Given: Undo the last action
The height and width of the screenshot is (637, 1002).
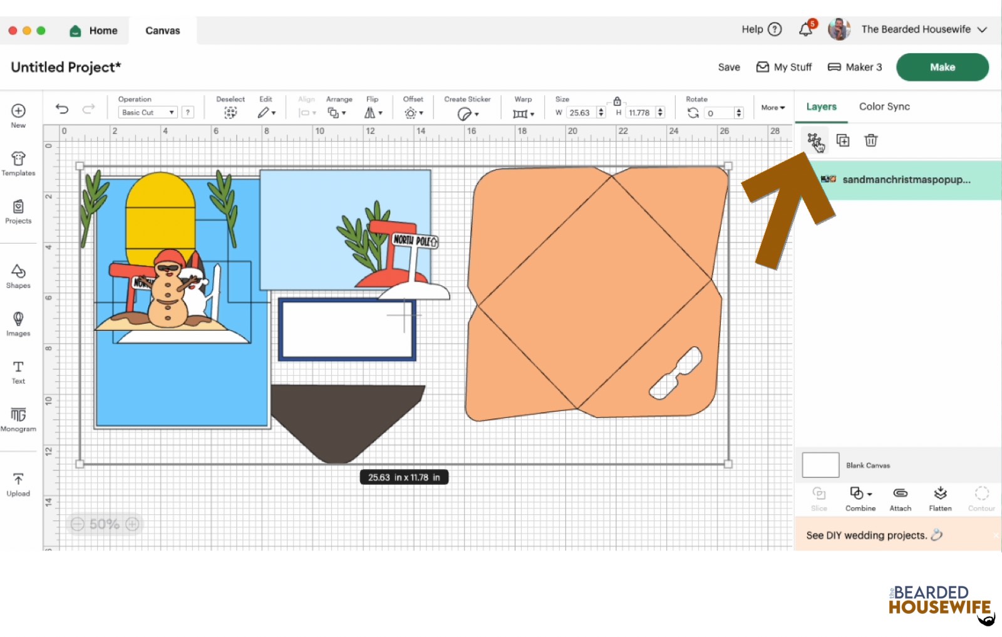Looking at the screenshot, I should click(62, 109).
